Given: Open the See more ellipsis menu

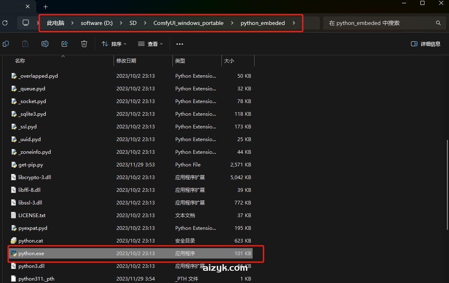Looking at the screenshot, I should [x=180, y=43].
